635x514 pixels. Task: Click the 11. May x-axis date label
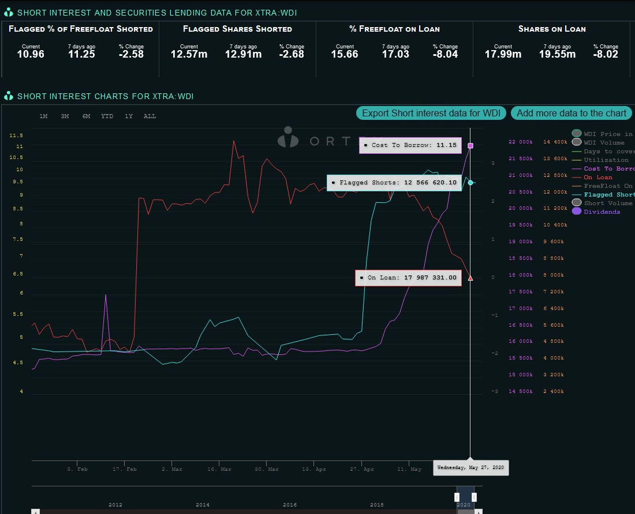coord(409,469)
